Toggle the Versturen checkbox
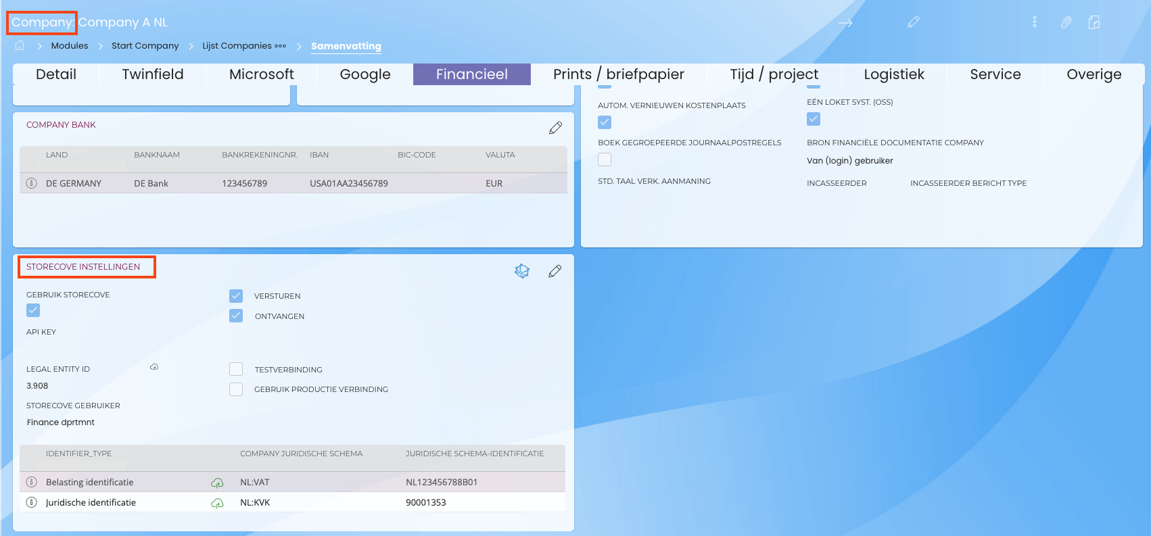 tap(236, 296)
